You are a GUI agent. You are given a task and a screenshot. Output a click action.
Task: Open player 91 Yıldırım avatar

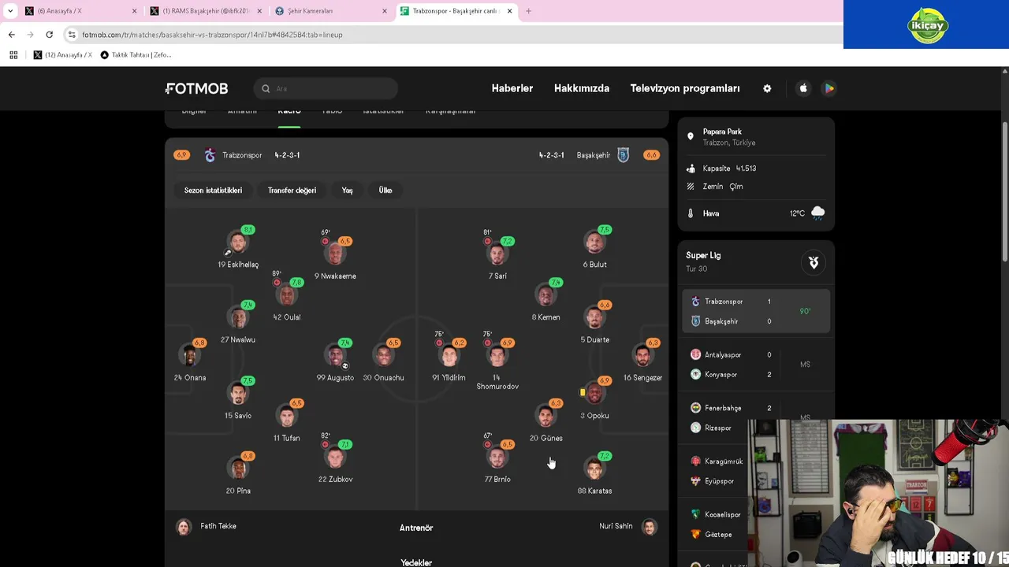(x=449, y=355)
